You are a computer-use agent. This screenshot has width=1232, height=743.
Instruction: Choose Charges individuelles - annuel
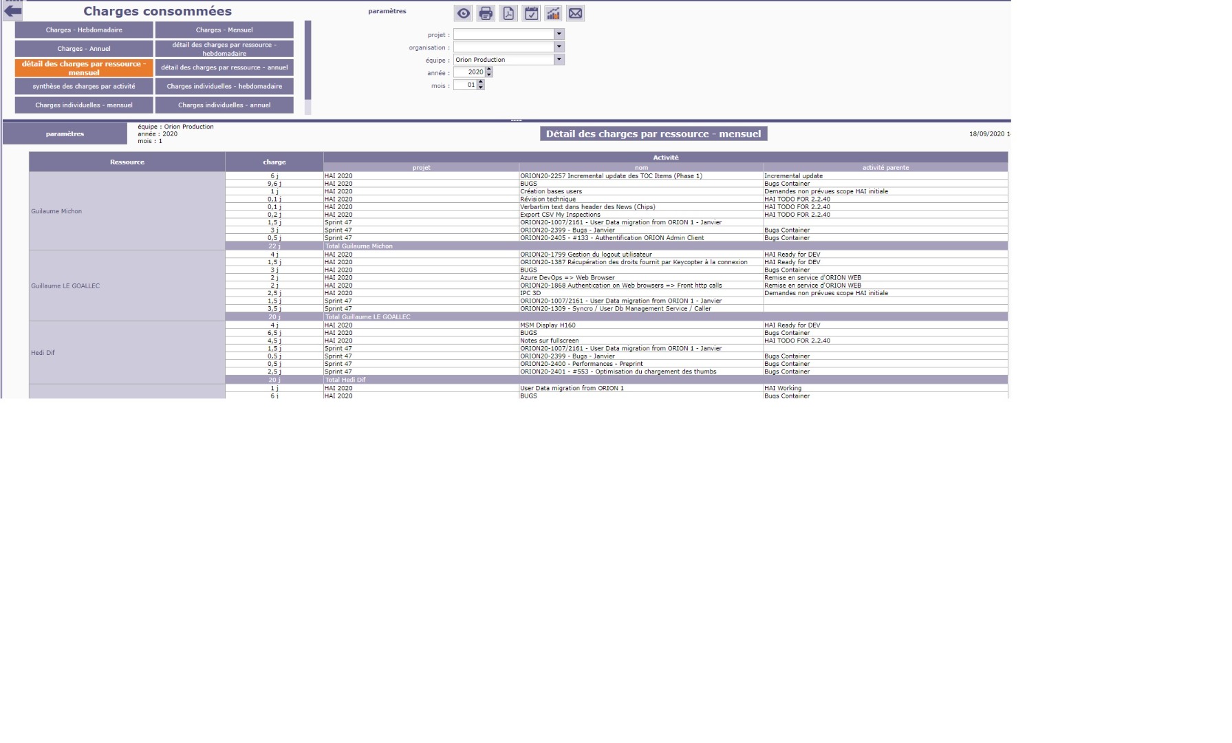pos(224,105)
